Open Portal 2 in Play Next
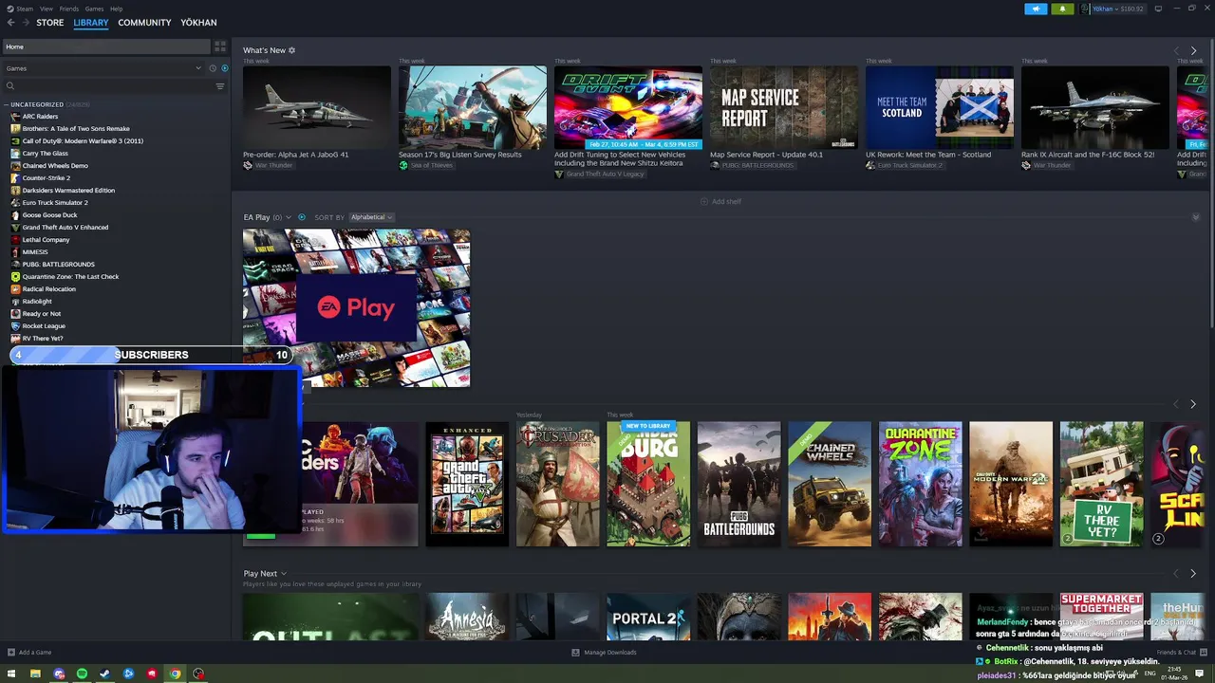 point(648,617)
